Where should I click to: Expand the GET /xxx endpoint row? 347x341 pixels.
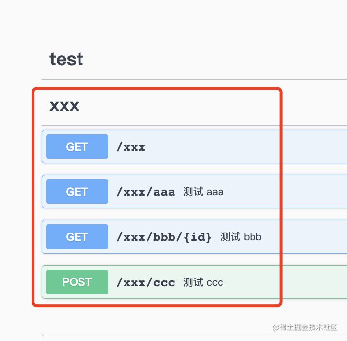click(x=194, y=146)
